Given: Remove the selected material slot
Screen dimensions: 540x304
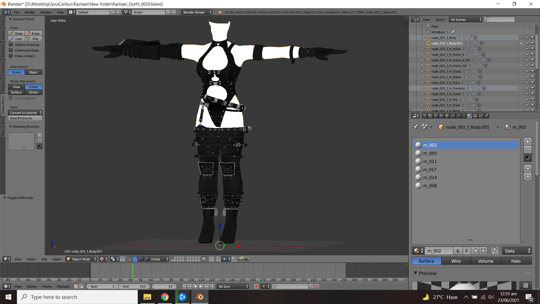Looking at the screenshot, I should click(528, 149).
